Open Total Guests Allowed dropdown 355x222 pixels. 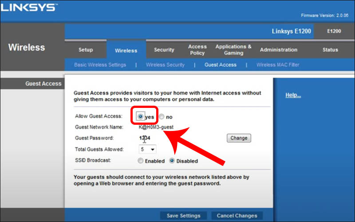point(147,149)
